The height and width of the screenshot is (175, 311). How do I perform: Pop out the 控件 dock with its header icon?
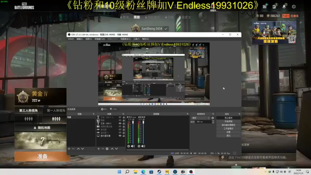[x=239, y=114]
